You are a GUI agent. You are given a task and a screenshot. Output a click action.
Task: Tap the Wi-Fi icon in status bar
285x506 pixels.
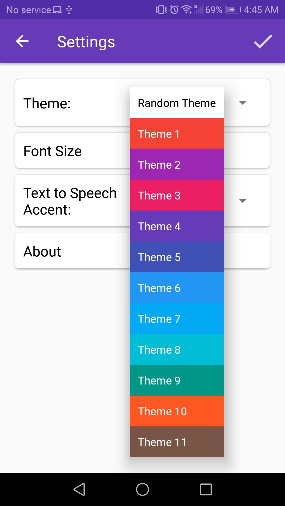click(187, 10)
